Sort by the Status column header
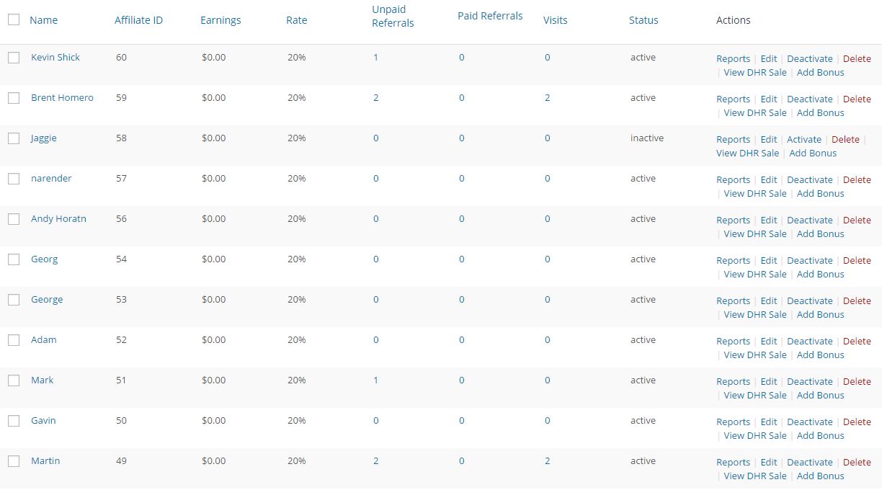Screen dimensions: 882x490 [x=643, y=20]
